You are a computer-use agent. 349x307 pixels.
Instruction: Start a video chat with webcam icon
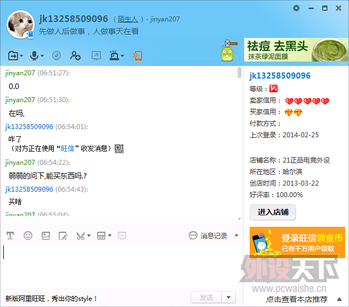pos(57,55)
